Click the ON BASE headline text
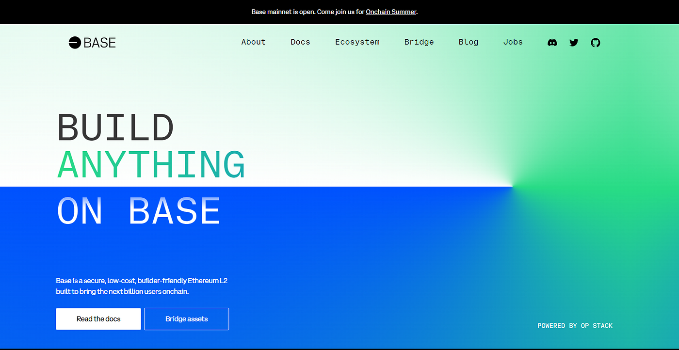Image resolution: width=679 pixels, height=350 pixels. pos(139,210)
